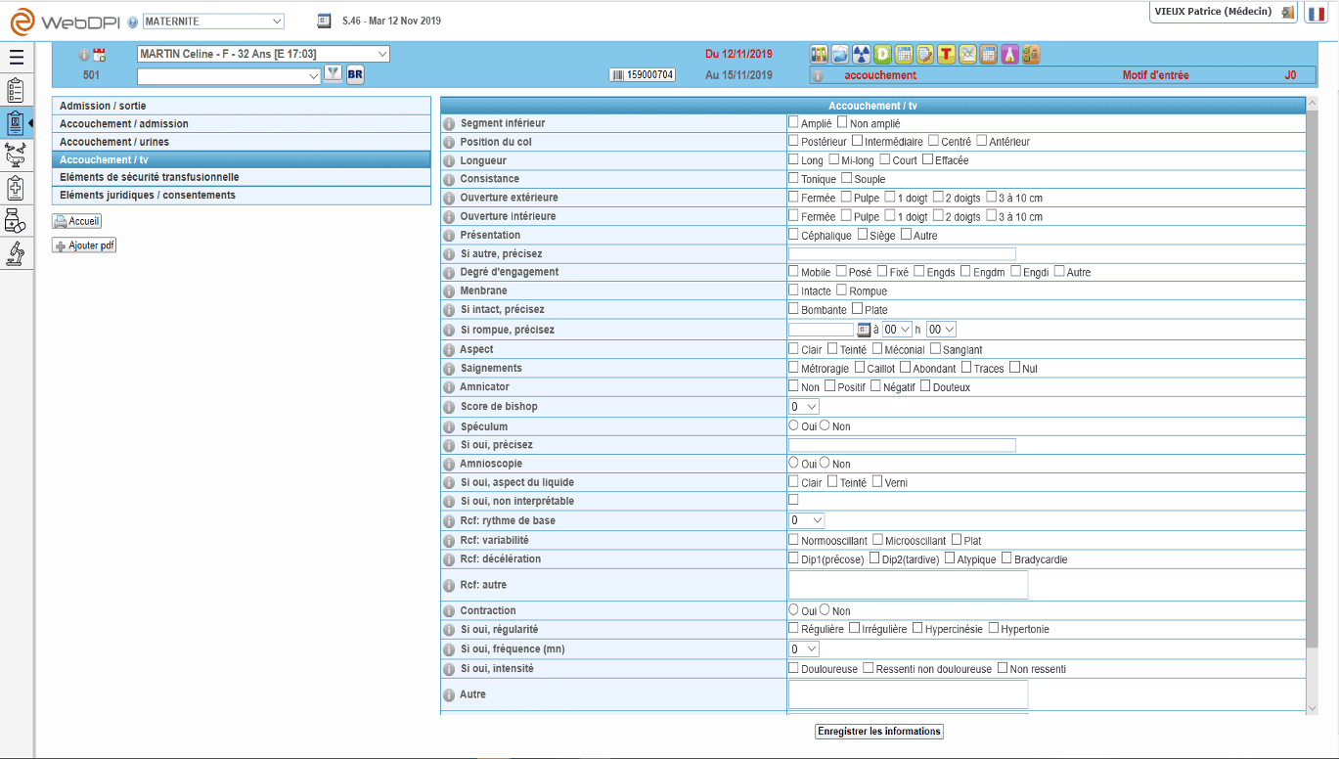The width and height of the screenshot is (1339, 759).
Task: Click the calendar icon next to S.46 date
Action: pos(325,21)
